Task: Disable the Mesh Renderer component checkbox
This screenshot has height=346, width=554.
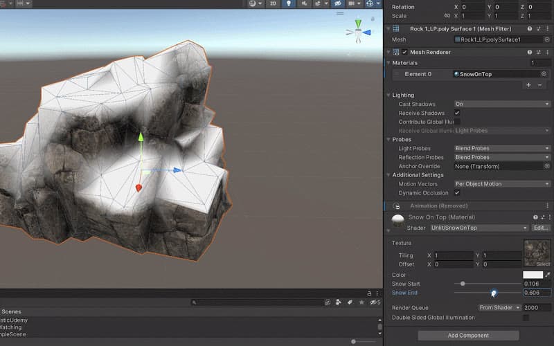Action: [404, 52]
